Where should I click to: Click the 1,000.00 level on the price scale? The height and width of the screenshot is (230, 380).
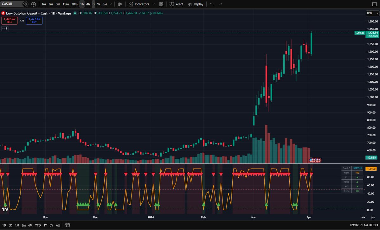coord(372,97)
